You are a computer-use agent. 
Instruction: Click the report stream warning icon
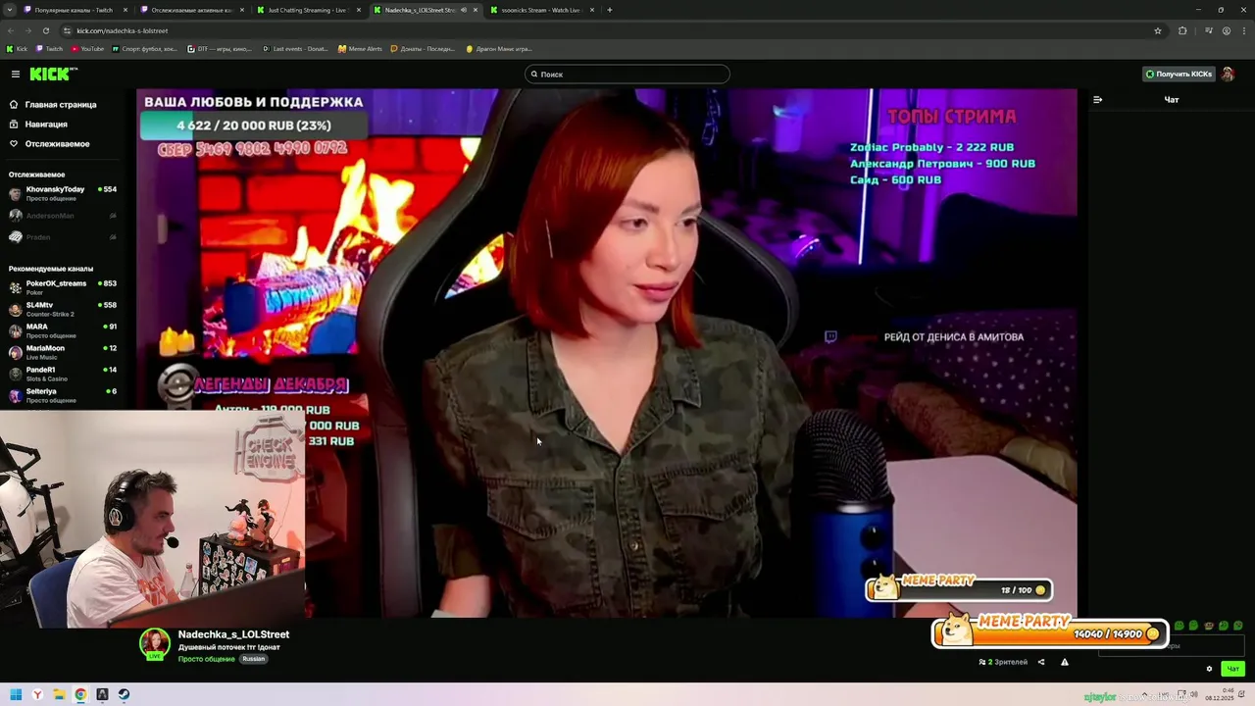click(1065, 662)
